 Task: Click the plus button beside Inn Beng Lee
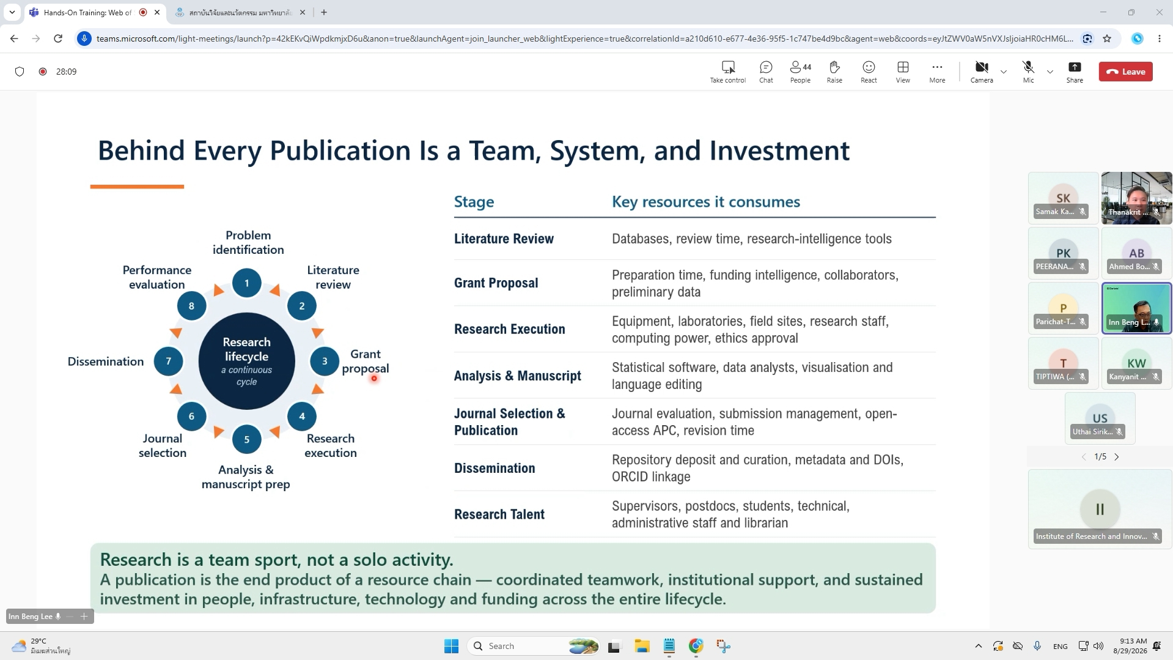tap(84, 617)
